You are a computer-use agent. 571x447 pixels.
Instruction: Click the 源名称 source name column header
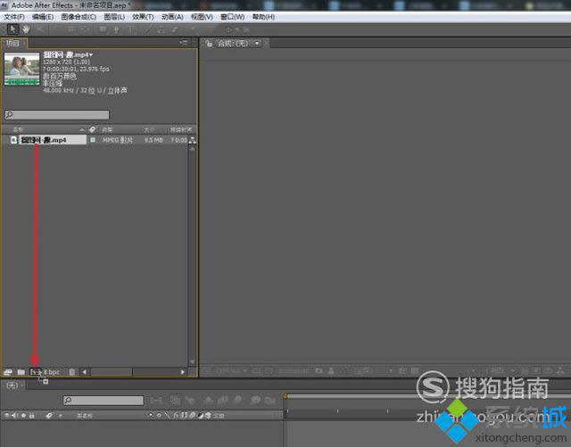(85, 415)
